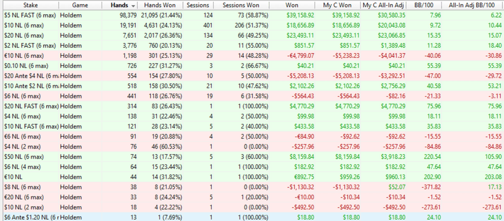Viewport: 504px width, 221px height.
Task: Click the Won column header
Action: [292, 5]
